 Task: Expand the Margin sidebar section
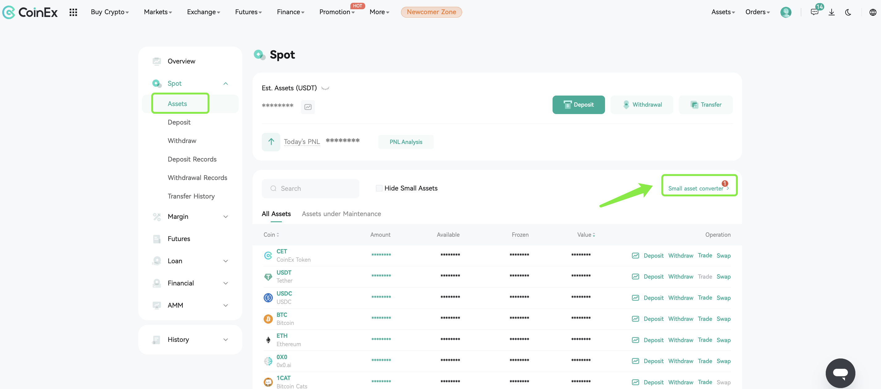tap(225, 216)
